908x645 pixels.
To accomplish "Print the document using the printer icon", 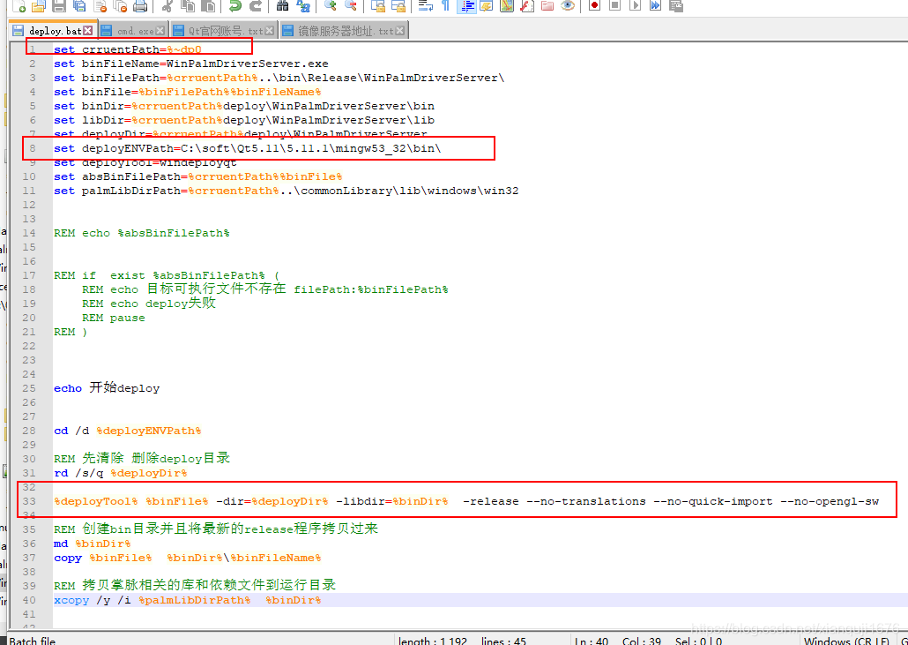I will click(x=140, y=6).
